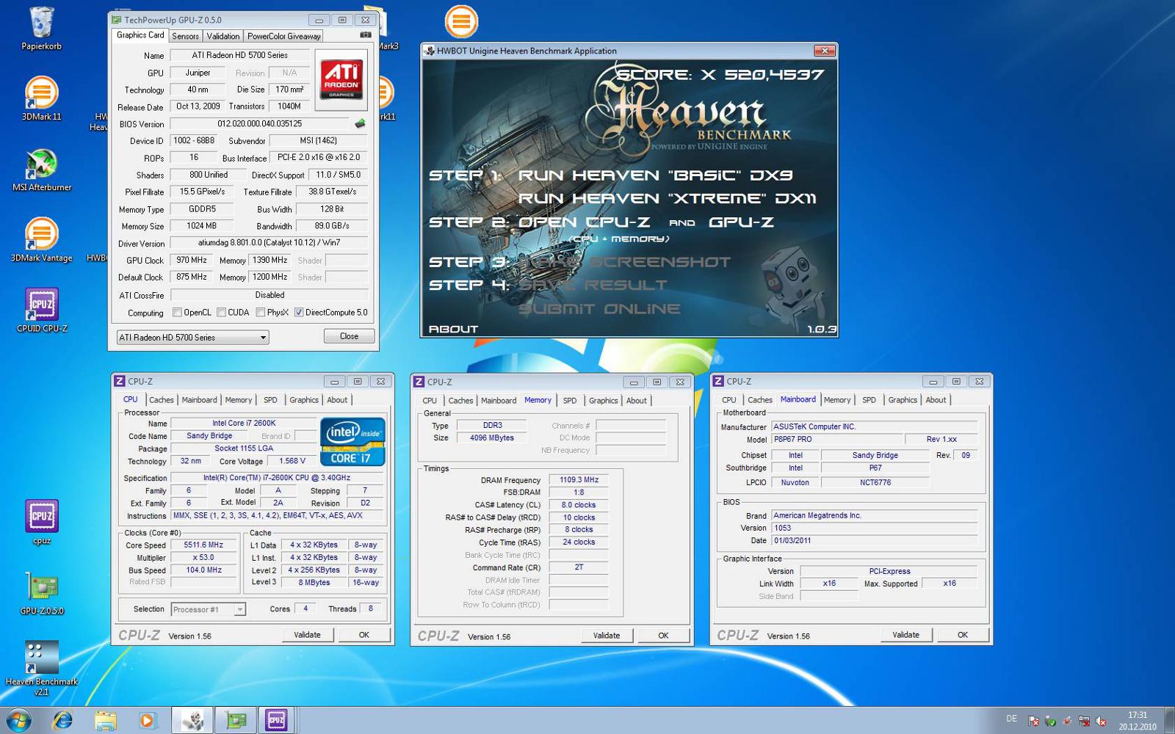The image size is (1175, 734).
Task: Click Core Speed 5511.6 MHz value in CPU-Z
Action: pyautogui.click(x=203, y=545)
